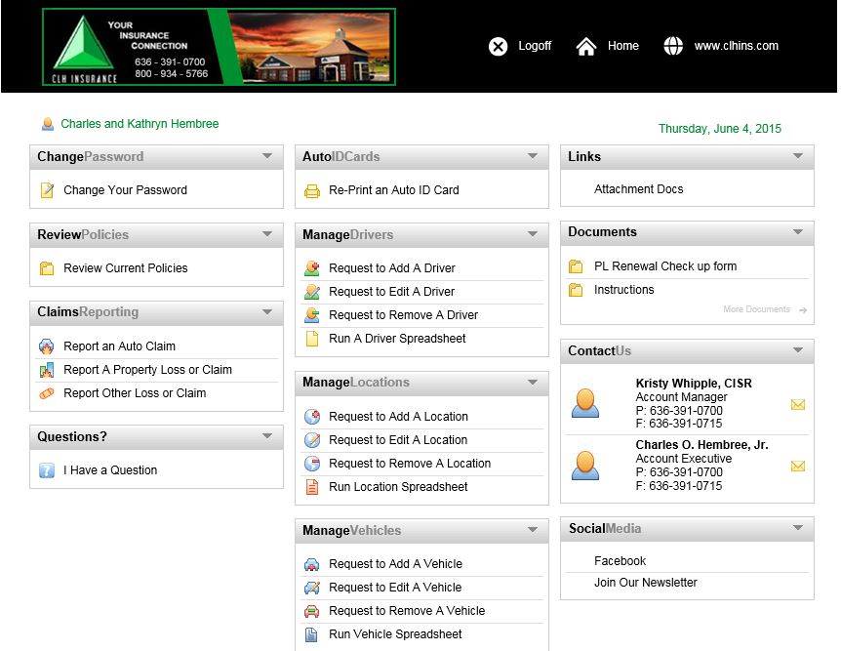Go to the Home link
The width and height of the screenshot is (841, 651).
tap(623, 46)
